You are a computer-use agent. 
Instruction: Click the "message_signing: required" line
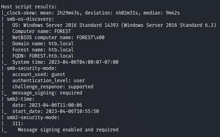pyautogui.click(x=47, y=93)
